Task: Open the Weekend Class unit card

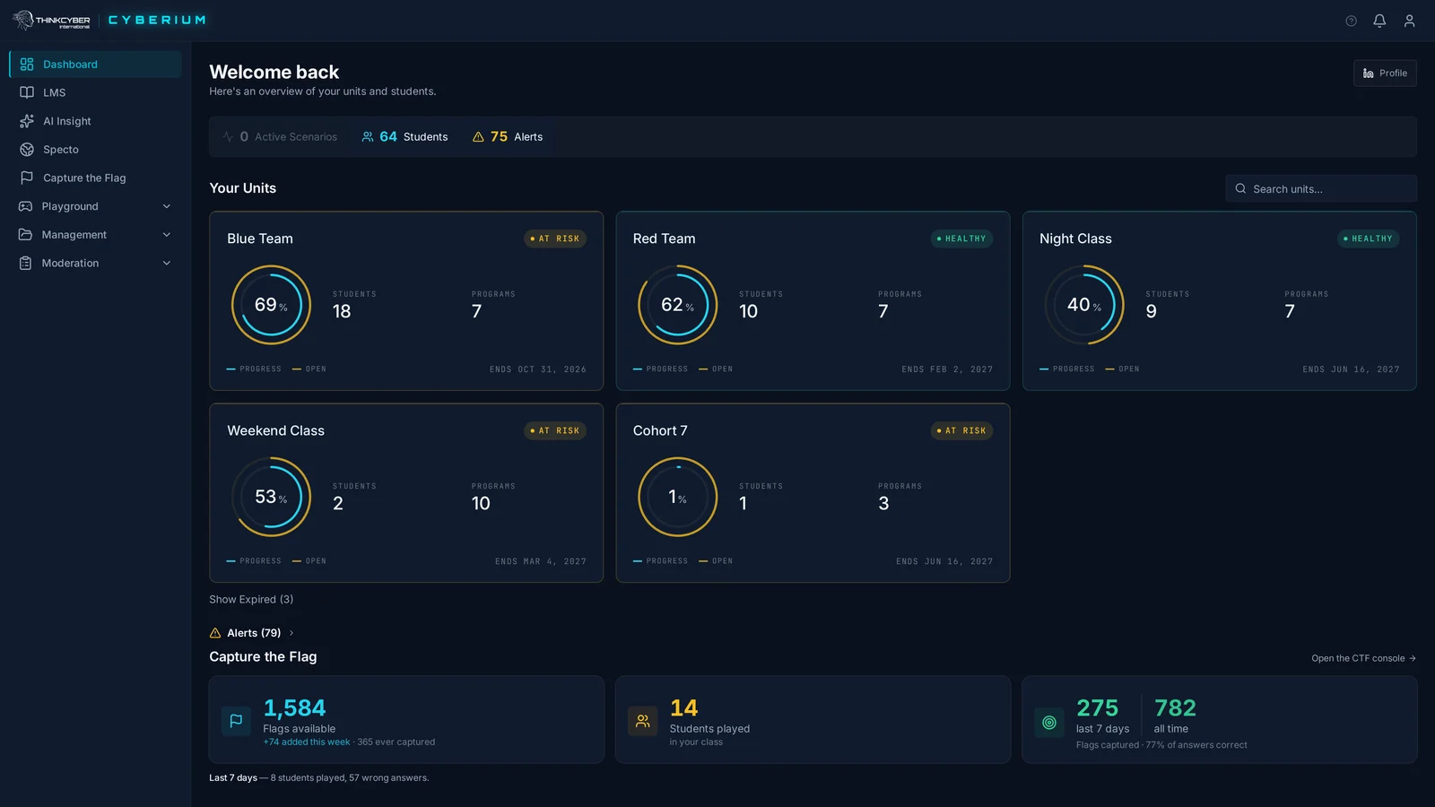Action: 406,493
